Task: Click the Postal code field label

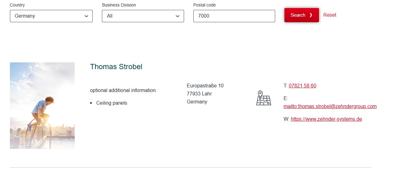Action: tap(204, 5)
